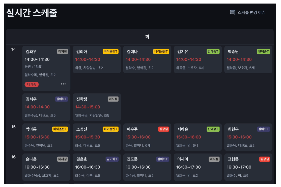This screenshot has width=281, height=187.
Task: Click the 미지정 tag on 진학생's card
Action: tap(113, 99)
